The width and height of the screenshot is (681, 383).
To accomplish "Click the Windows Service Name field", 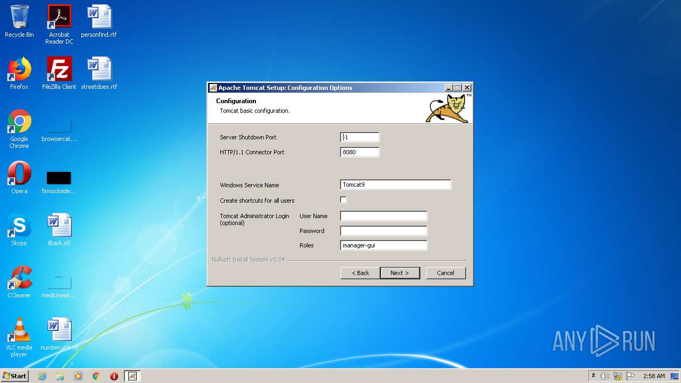I will 395,185.
